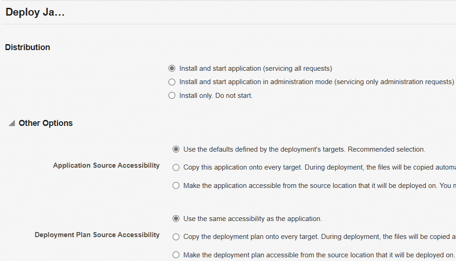The width and height of the screenshot is (456, 261).
Task: Click the 'Deployment Plan Source Accessibility' field label
Action: 97,235
